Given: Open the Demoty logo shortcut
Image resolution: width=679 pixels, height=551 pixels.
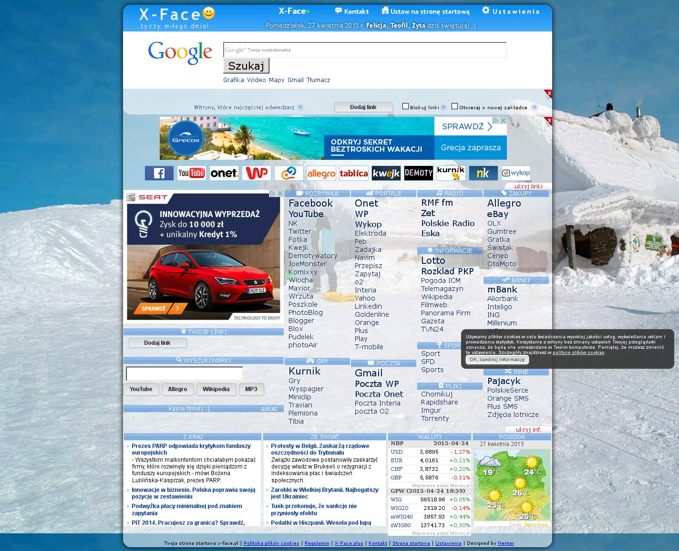Looking at the screenshot, I should point(418,173).
